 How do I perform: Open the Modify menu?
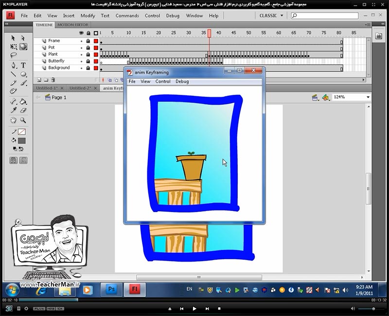(x=88, y=16)
